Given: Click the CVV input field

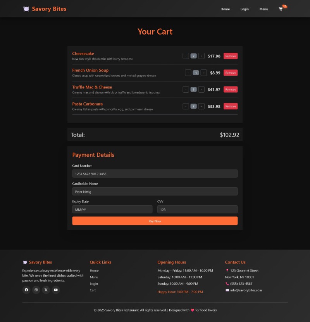Looking at the screenshot, I should (x=197, y=209).
